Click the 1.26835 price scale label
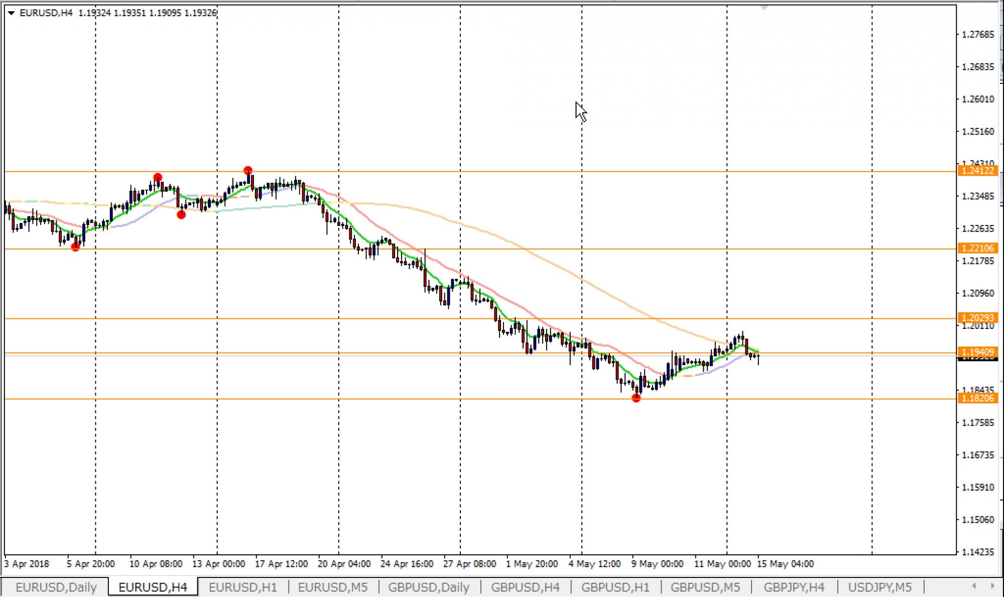 tap(978, 67)
